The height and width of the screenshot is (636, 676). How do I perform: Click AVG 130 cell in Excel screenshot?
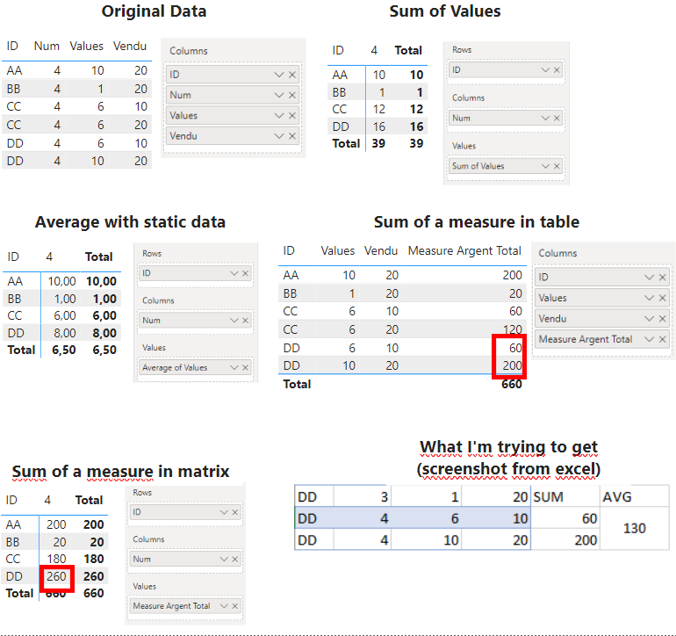point(634,528)
